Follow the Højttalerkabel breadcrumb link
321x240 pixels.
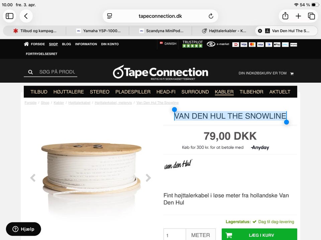pos(79,103)
